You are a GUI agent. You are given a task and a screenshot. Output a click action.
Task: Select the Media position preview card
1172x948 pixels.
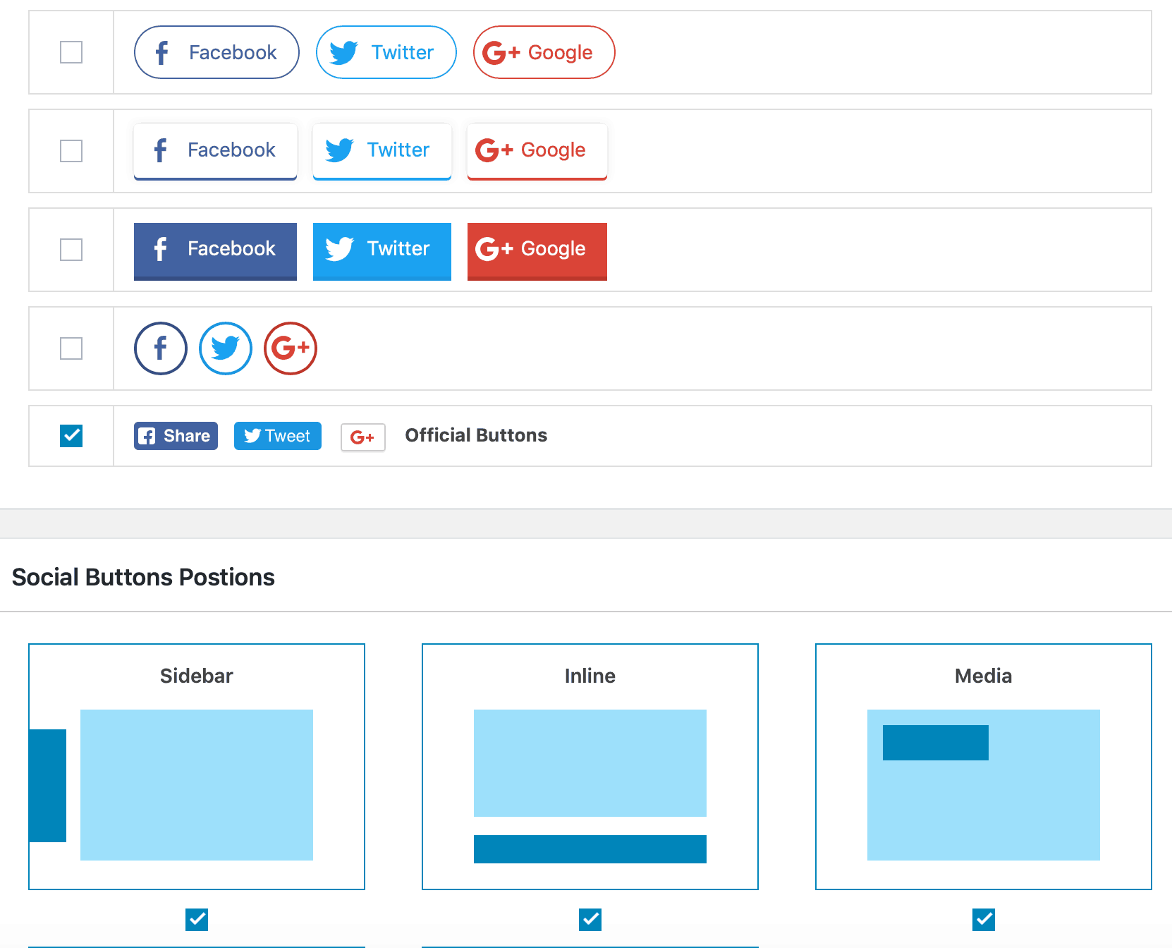click(984, 766)
